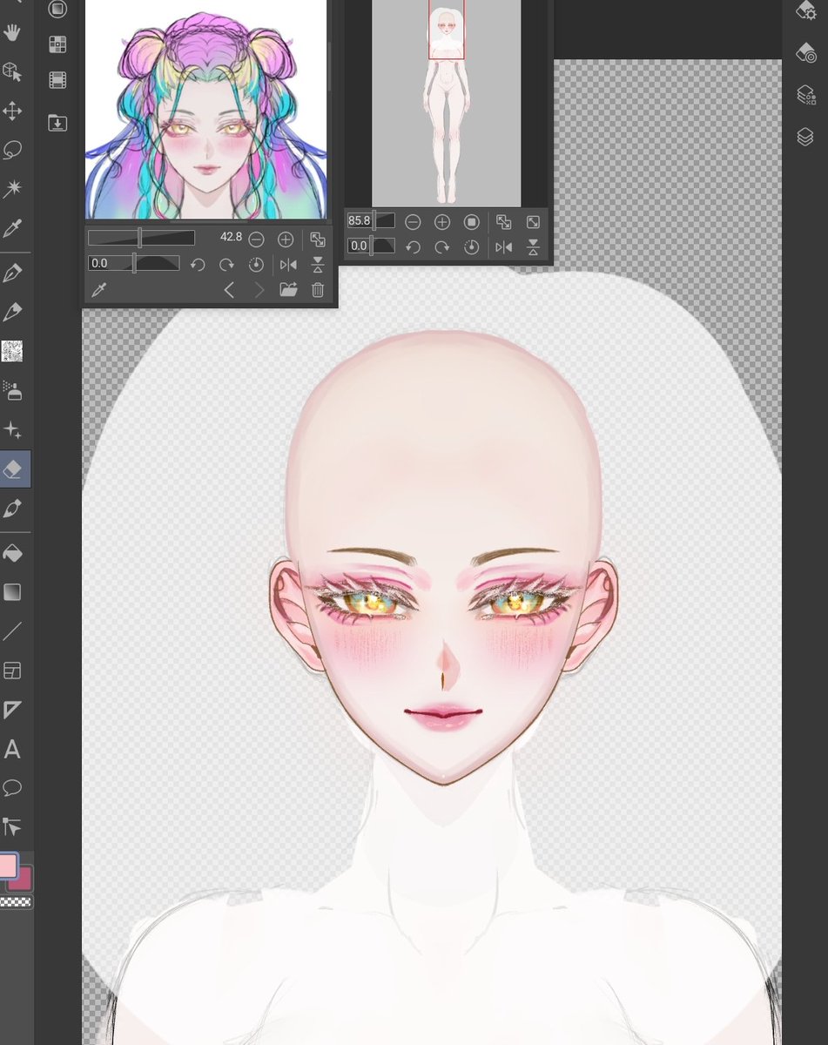
Task: Select the Ruler tool
Action: coord(12,710)
